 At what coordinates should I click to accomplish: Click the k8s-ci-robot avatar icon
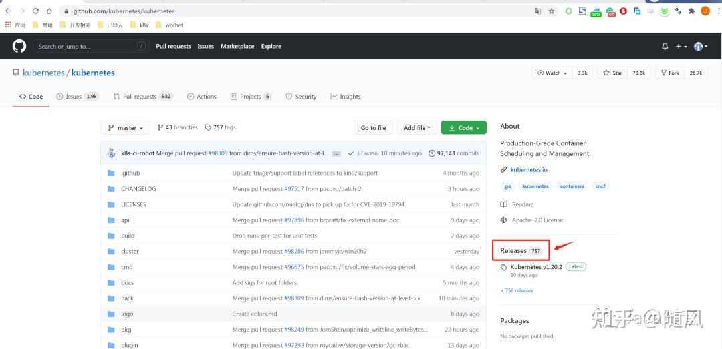pos(111,153)
